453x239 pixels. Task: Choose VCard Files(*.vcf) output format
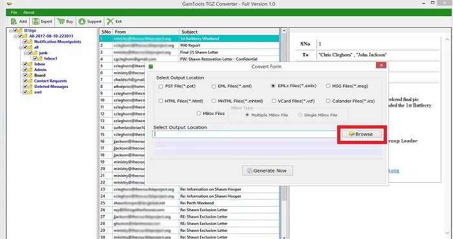pos(274,101)
